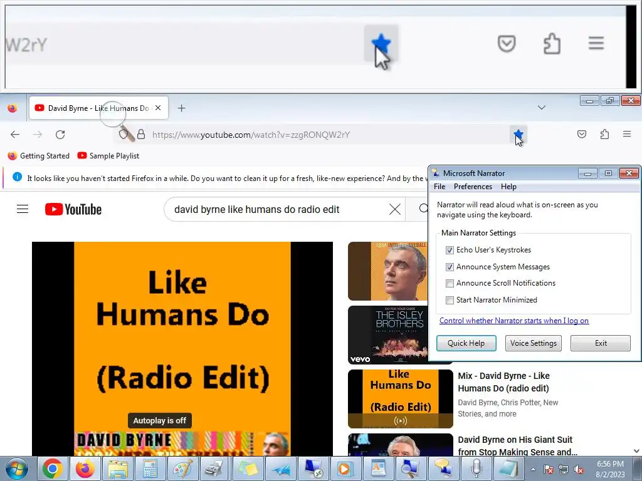Click the site security padlock icon
642x481 pixels.
click(x=141, y=135)
